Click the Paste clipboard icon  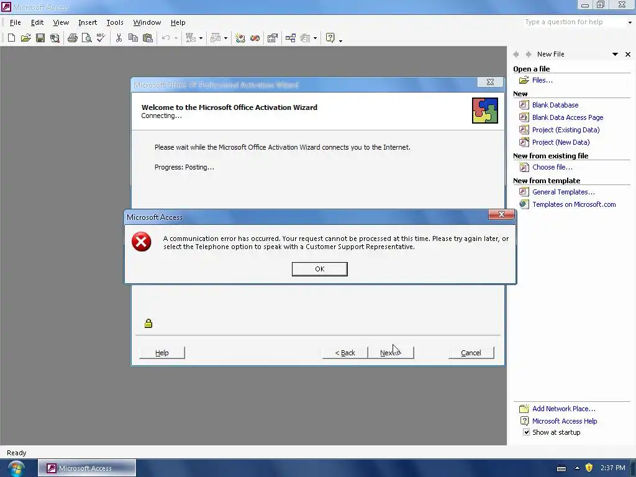(148, 38)
